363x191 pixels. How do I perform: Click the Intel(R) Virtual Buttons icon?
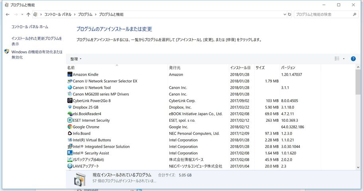(x=70, y=140)
